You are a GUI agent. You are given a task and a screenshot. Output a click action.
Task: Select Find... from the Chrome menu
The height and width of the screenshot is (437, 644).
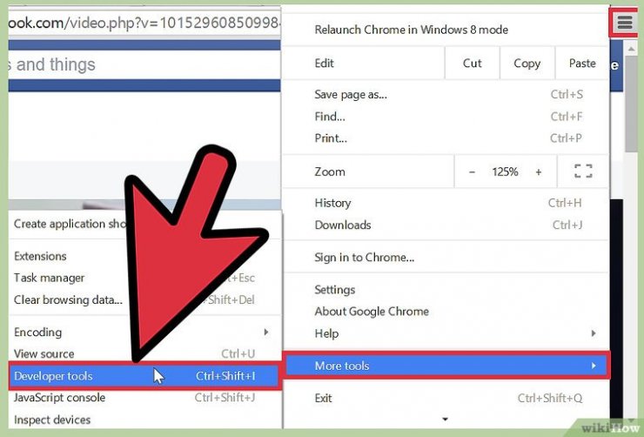(x=446, y=117)
